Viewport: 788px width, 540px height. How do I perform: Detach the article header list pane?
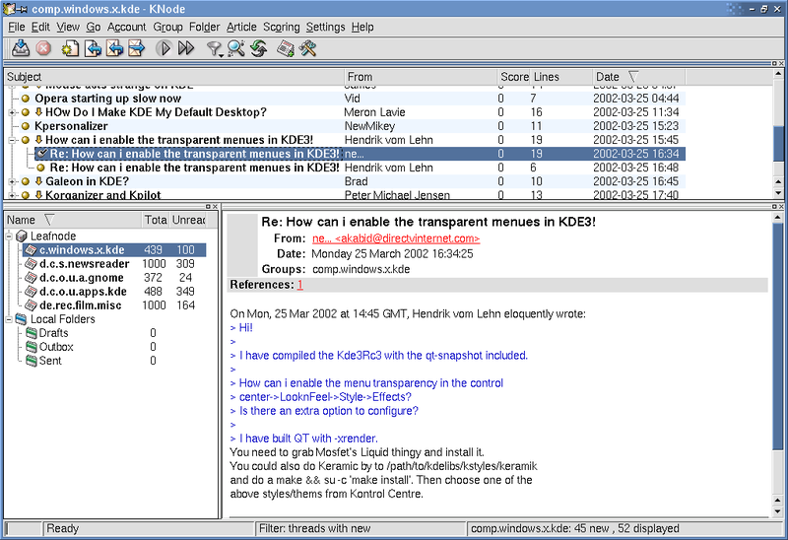[x=774, y=63]
